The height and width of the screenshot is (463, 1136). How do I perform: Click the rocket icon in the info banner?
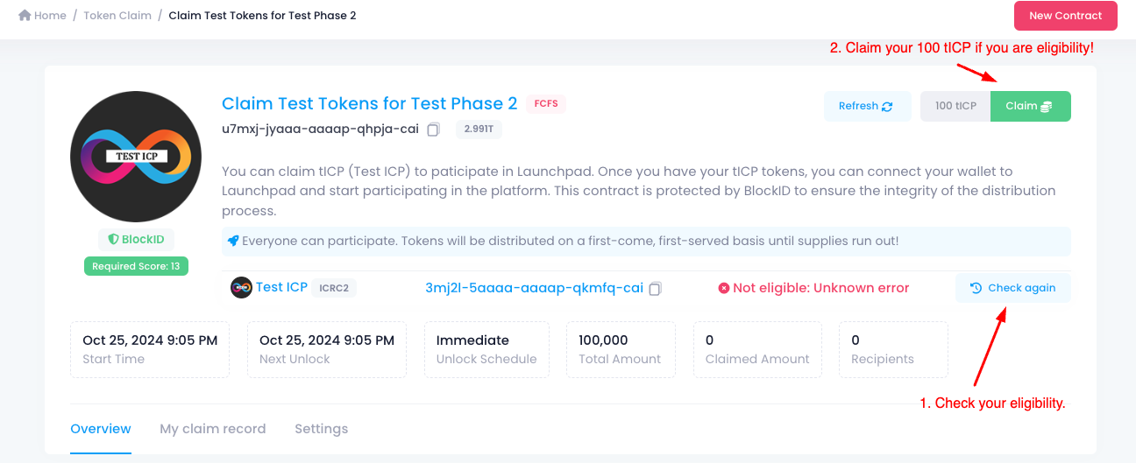click(233, 241)
